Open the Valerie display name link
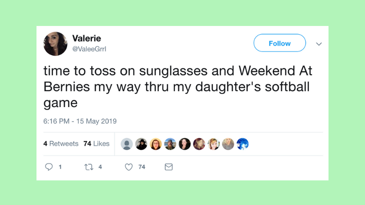Screen dimensions: 365x205 (x=87, y=38)
